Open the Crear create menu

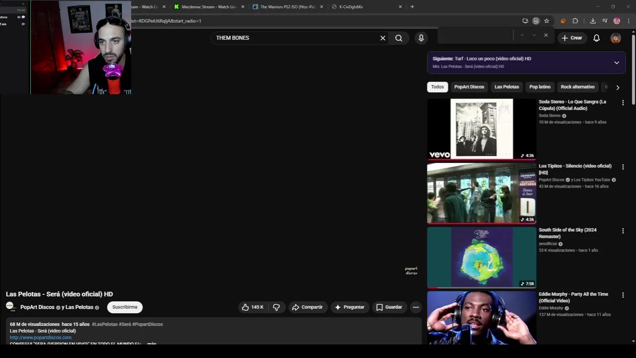571,38
